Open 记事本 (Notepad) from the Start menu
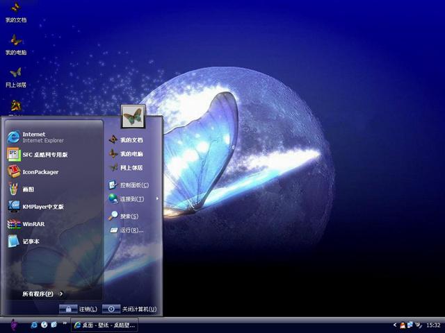This screenshot has height=333, width=445. tap(31, 241)
